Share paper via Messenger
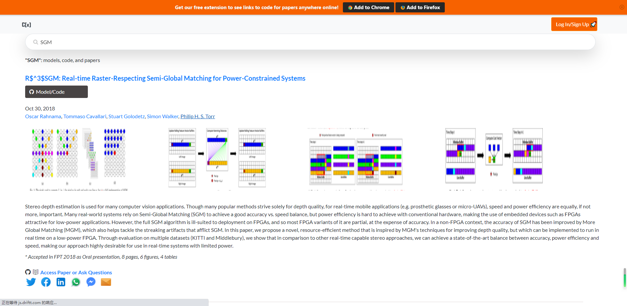The width and height of the screenshot is (627, 306). coord(91,282)
